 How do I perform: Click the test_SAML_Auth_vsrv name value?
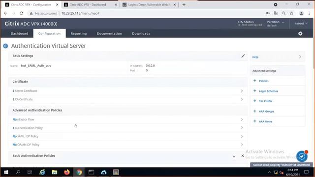click(36, 65)
